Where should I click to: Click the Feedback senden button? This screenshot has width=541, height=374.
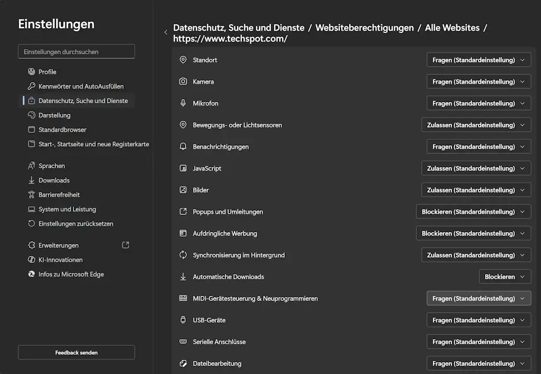coord(76,352)
